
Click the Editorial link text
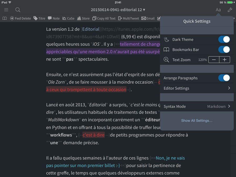[91, 29]
